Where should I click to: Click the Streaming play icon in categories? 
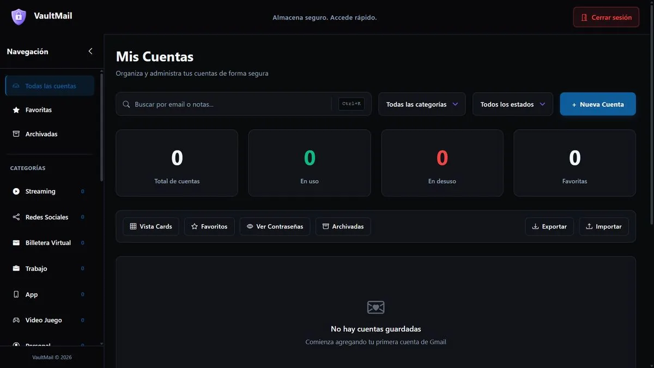[16, 191]
